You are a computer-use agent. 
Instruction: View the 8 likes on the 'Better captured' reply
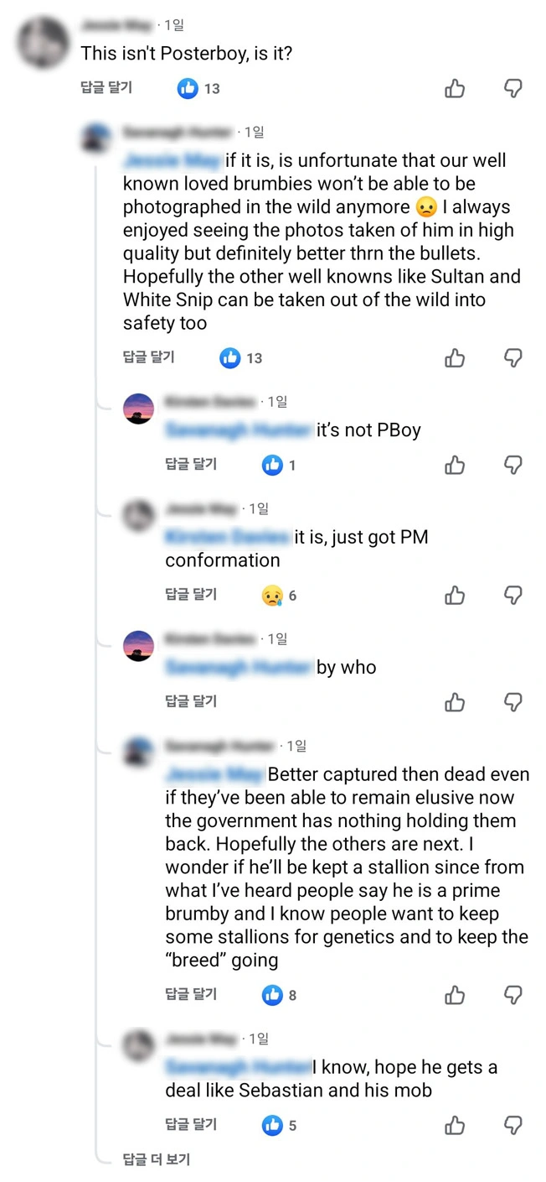[x=279, y=995]
